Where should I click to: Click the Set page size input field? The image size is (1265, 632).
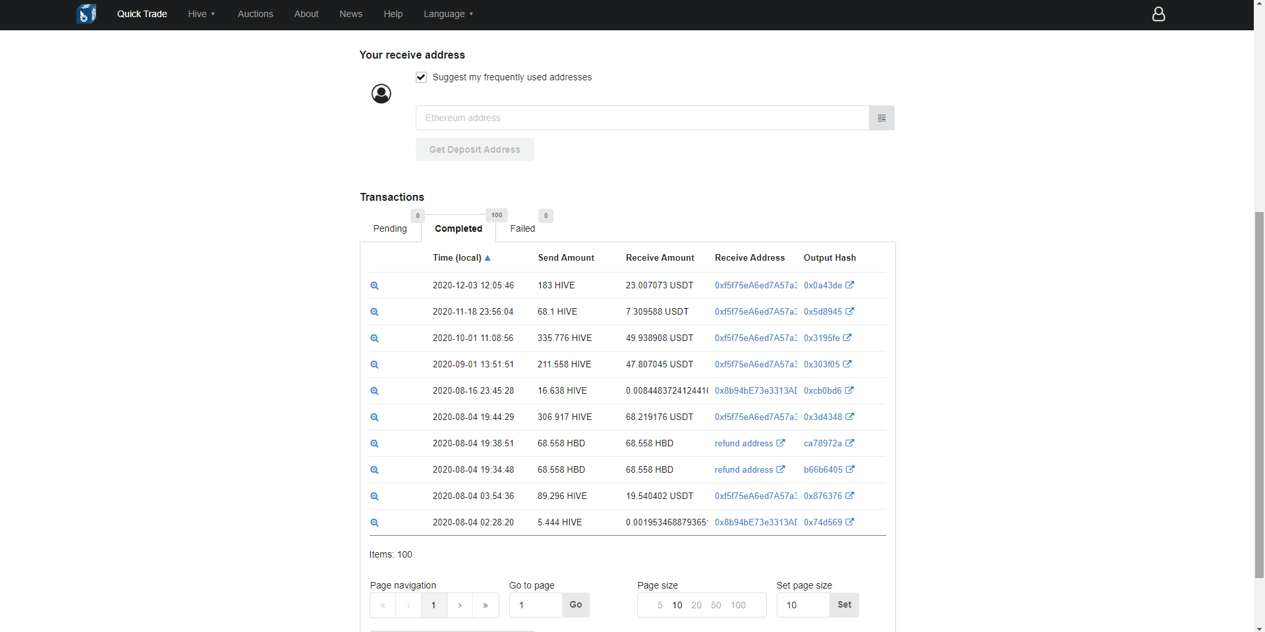803,605
